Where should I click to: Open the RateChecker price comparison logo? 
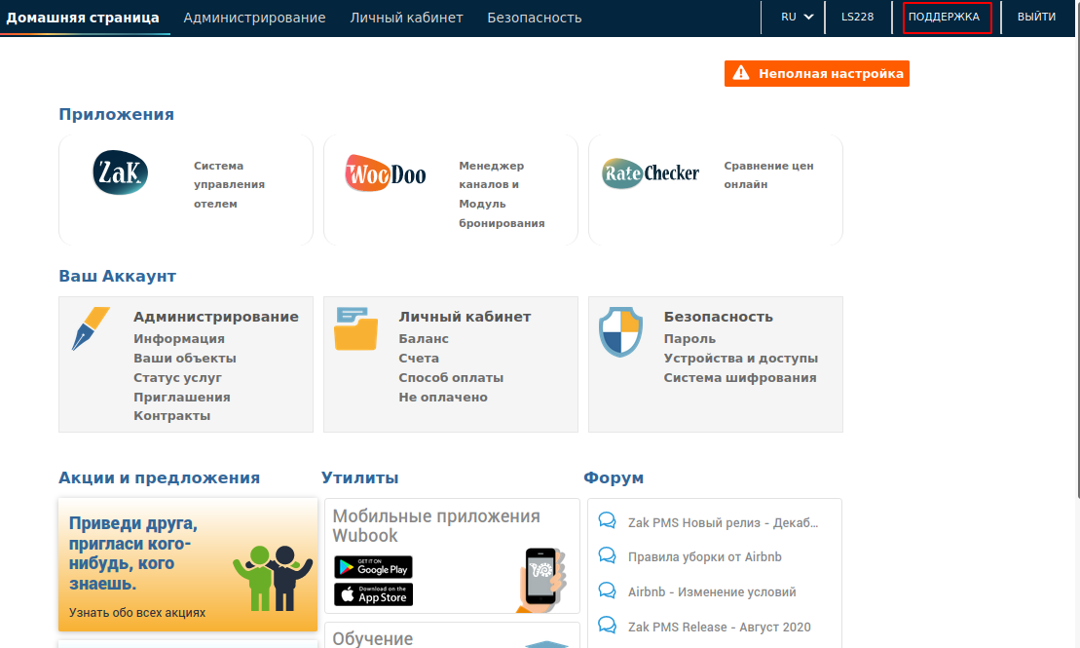click(x=650, y=173)
